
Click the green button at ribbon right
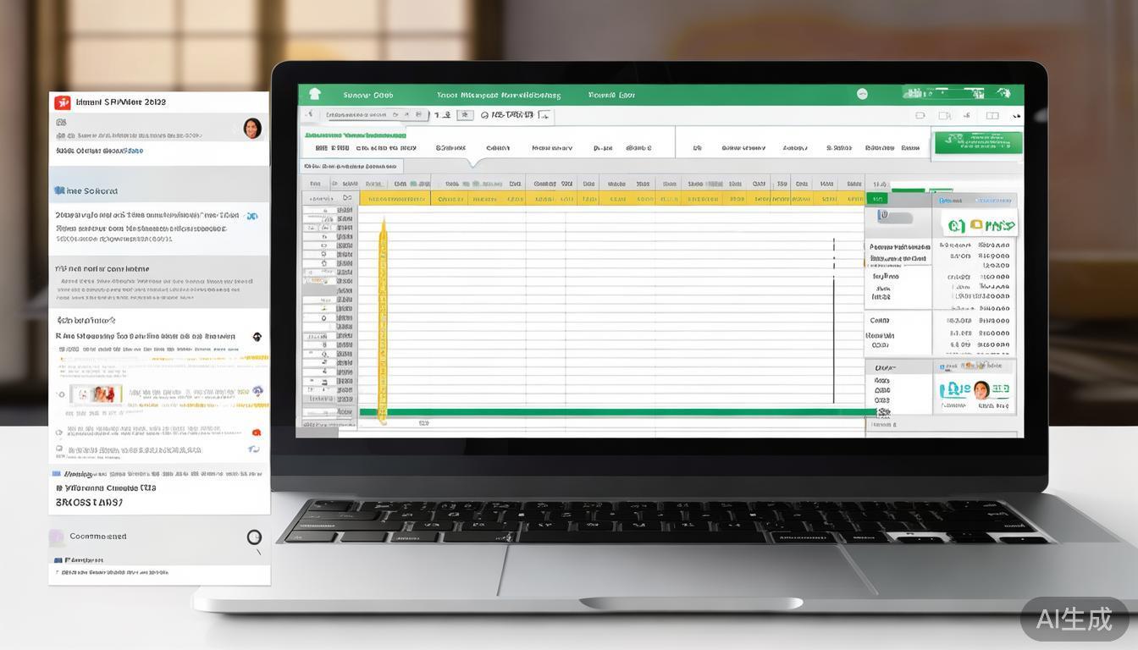tap(978, 143)
